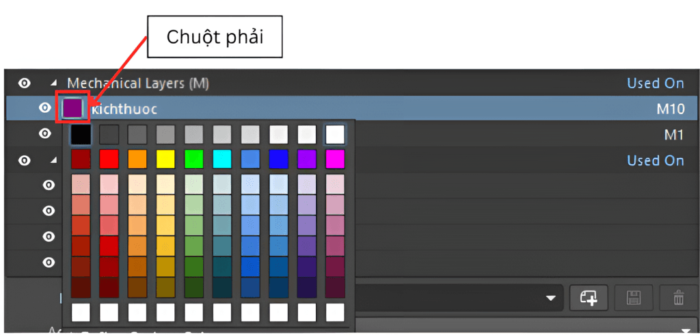Pick the bright green palette swatch
Viewport: 700px width, 335px height.
(x=194, y=159)
